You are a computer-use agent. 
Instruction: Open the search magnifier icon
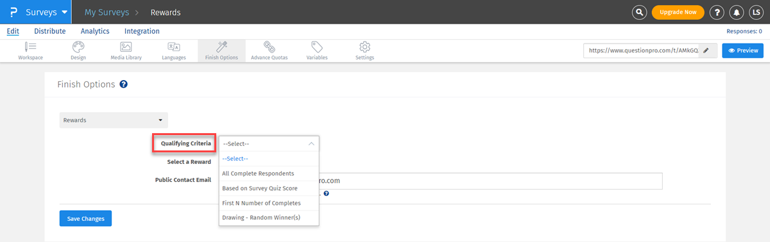pos(639,12)
